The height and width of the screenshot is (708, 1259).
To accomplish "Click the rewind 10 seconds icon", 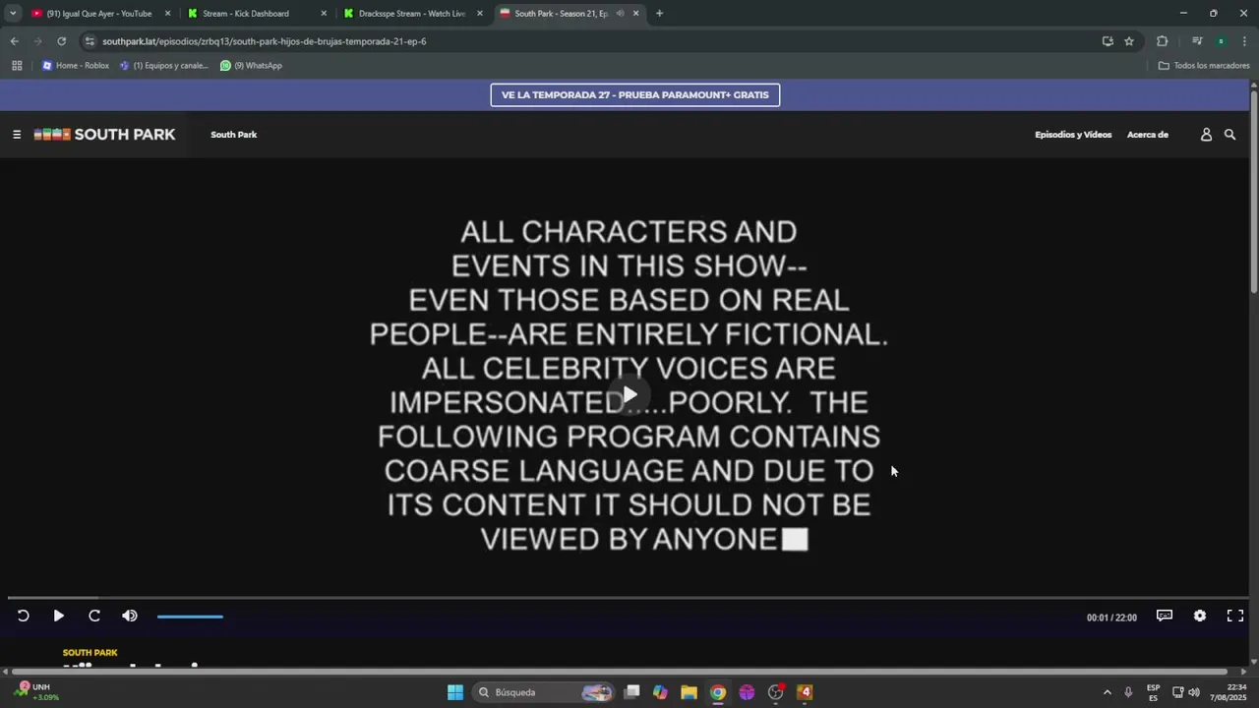I will tap(23, 616).
